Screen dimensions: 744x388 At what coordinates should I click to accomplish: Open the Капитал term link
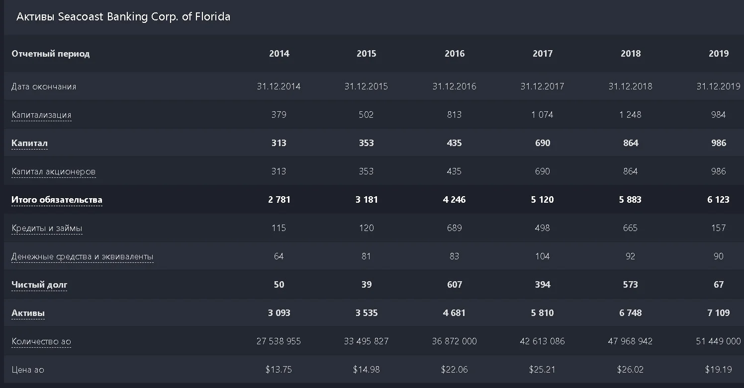pyautogui.click(x=30, y=143)
